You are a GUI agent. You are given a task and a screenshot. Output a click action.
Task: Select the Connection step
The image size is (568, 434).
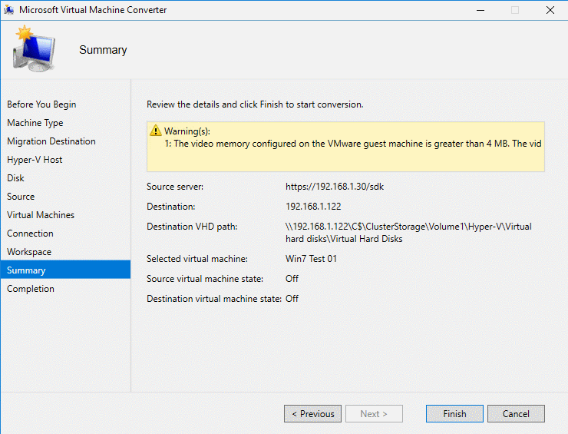pyautogui.click(x=31, y=234)
